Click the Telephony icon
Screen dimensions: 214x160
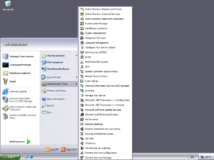pyautogui.click(x=82, y=143)
